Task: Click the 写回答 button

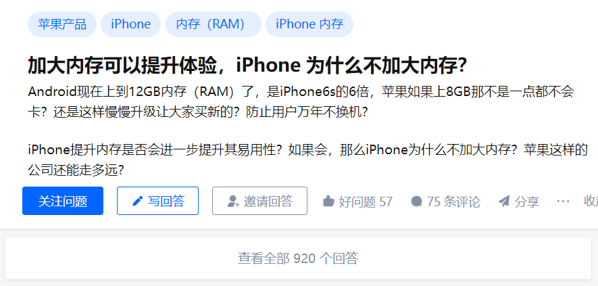Action: pyautogui.click(x=157, y=201)
